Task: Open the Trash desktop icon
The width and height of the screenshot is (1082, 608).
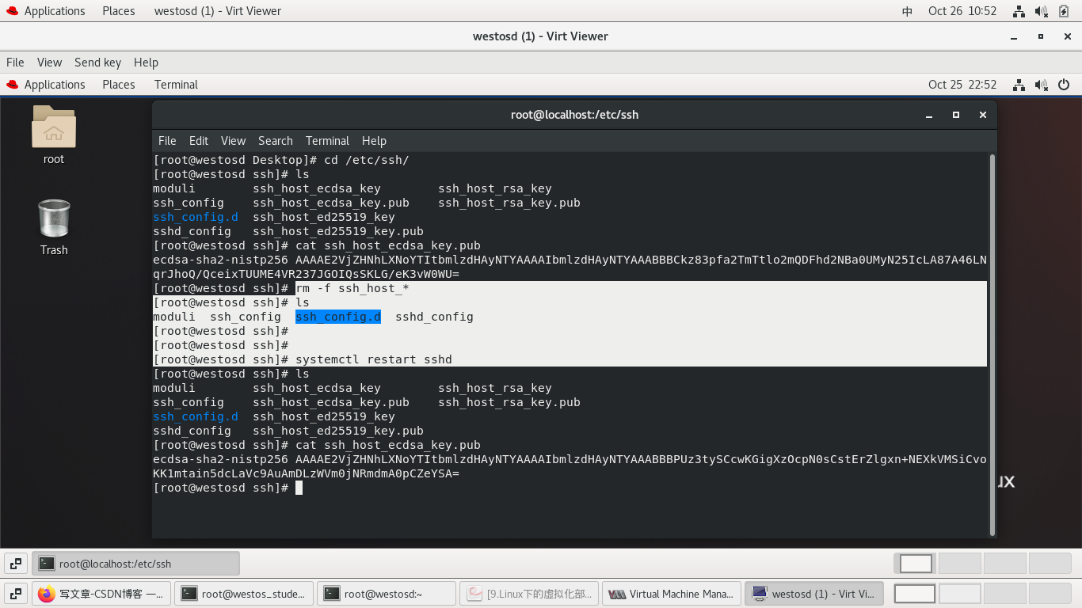Action: click(x=54, y=227)
